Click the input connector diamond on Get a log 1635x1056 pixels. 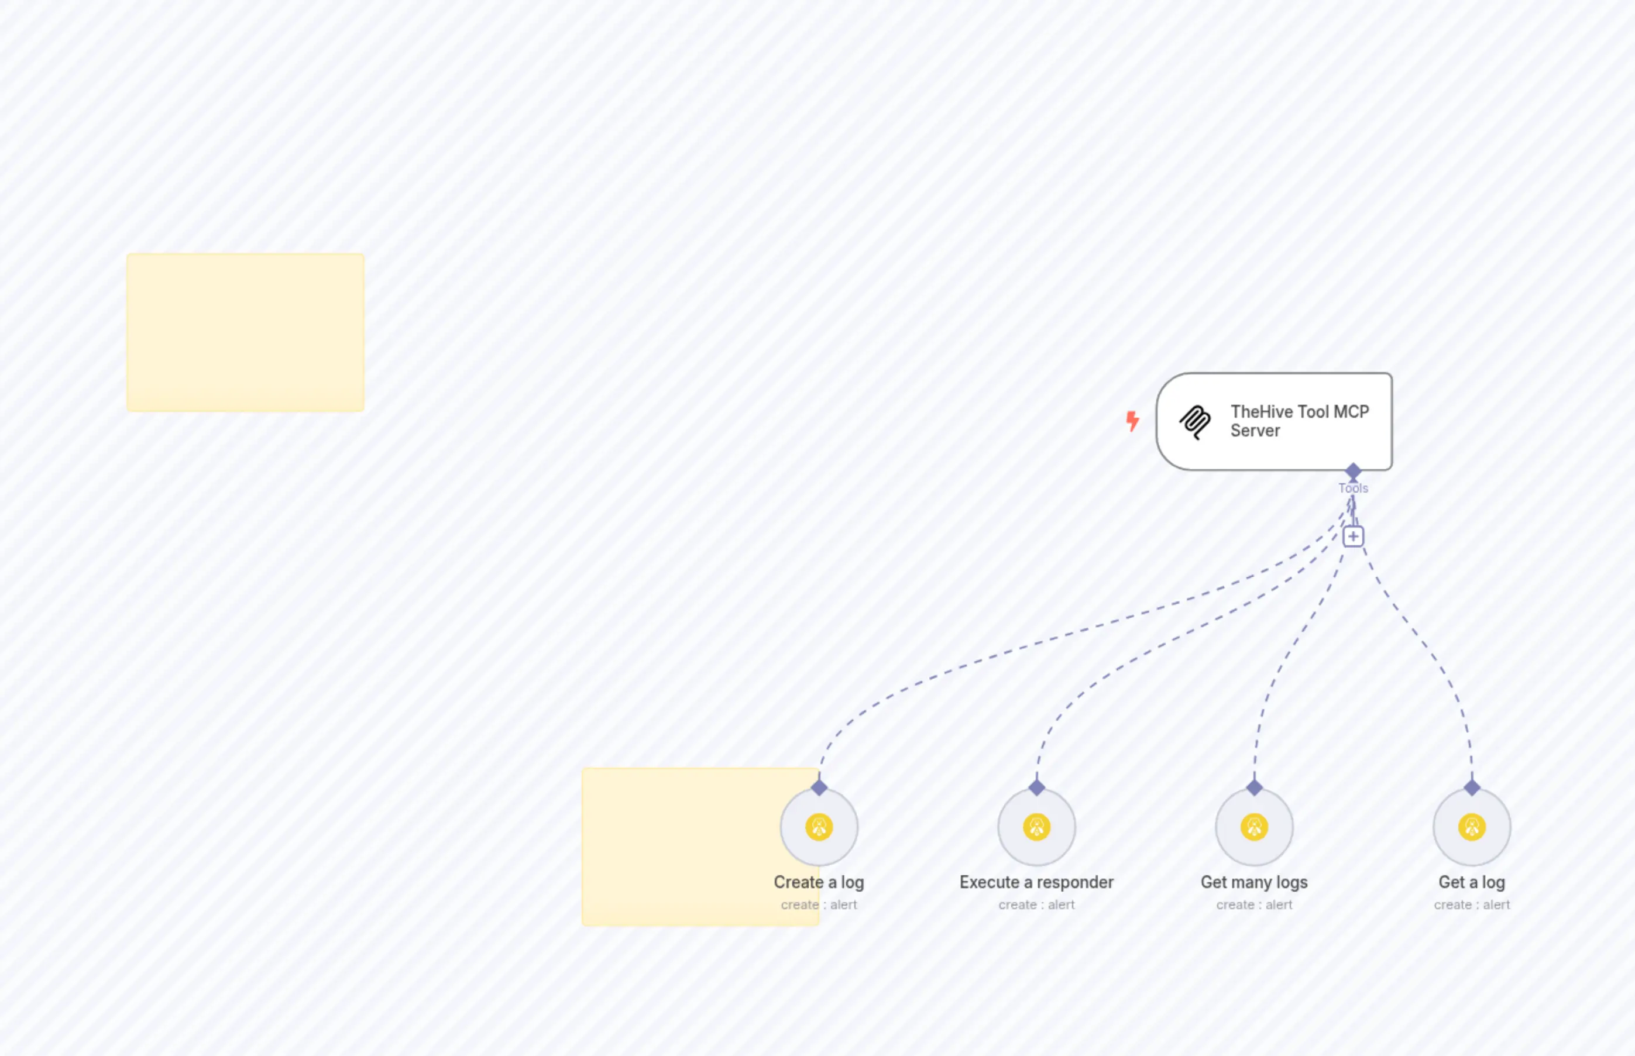[1472, 787]
